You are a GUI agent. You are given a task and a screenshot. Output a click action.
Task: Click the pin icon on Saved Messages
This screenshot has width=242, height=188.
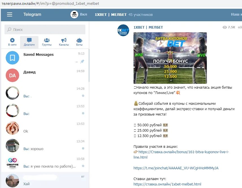[82, 61]
